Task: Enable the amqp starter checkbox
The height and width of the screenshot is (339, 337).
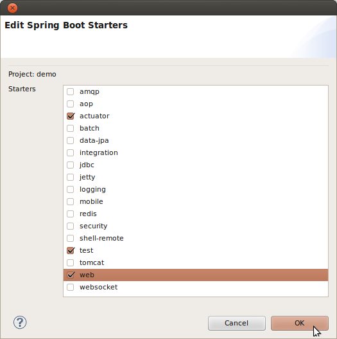Action: [71, 92]
